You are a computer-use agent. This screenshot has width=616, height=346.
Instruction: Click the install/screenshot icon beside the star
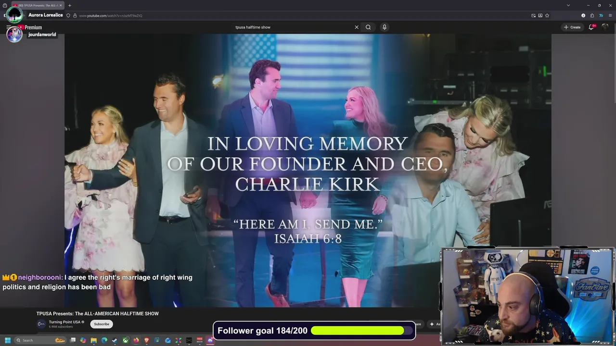pos(540,15)
